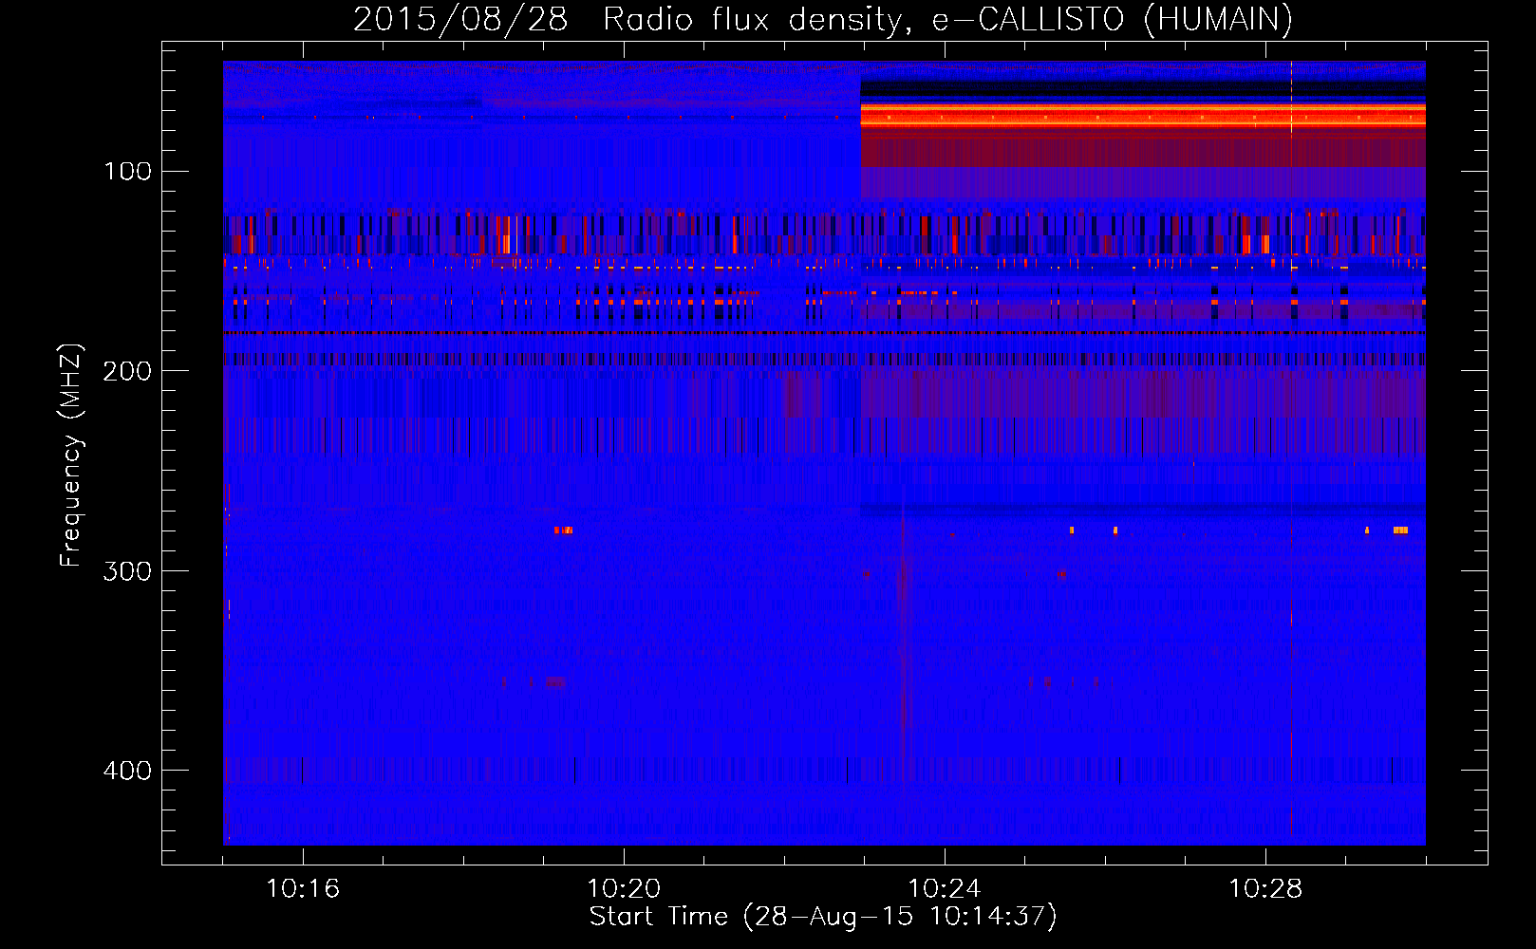1536x949 pixels.
Task: Click the 300 frequency tick label
Action: tap(127, 570)
